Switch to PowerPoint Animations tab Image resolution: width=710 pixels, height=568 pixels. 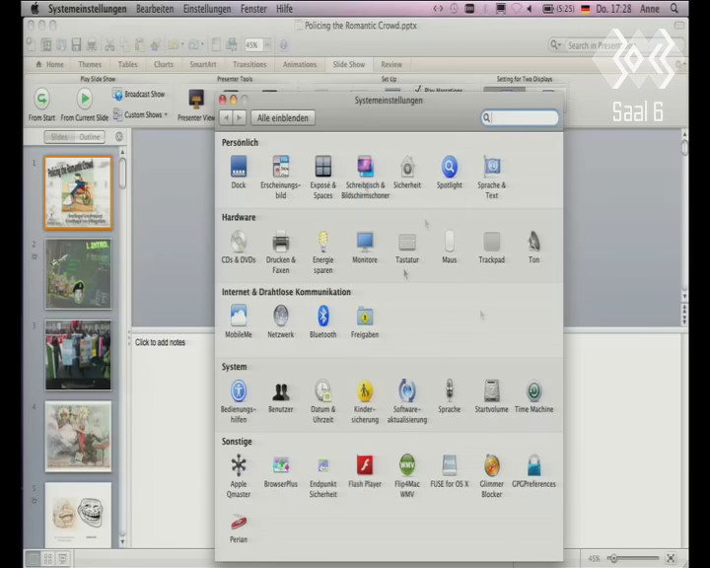300,64
